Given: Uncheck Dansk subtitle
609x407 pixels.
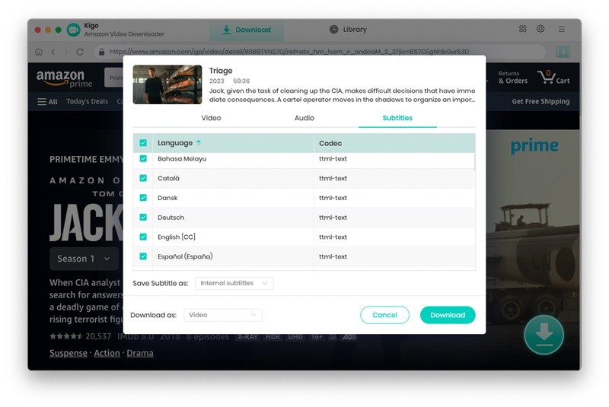Looking at the screenshot, I should pyautogui.click(x=143, y=198).
